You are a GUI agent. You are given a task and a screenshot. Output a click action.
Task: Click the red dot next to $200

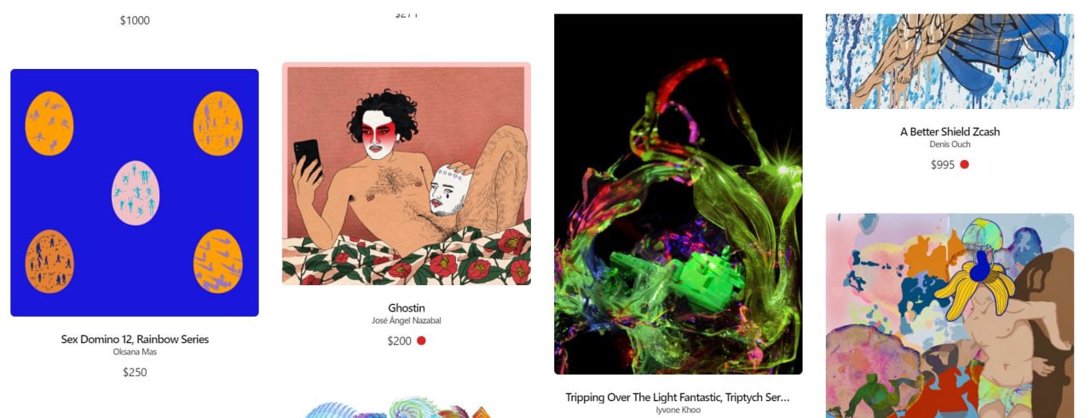click(421, 341)
